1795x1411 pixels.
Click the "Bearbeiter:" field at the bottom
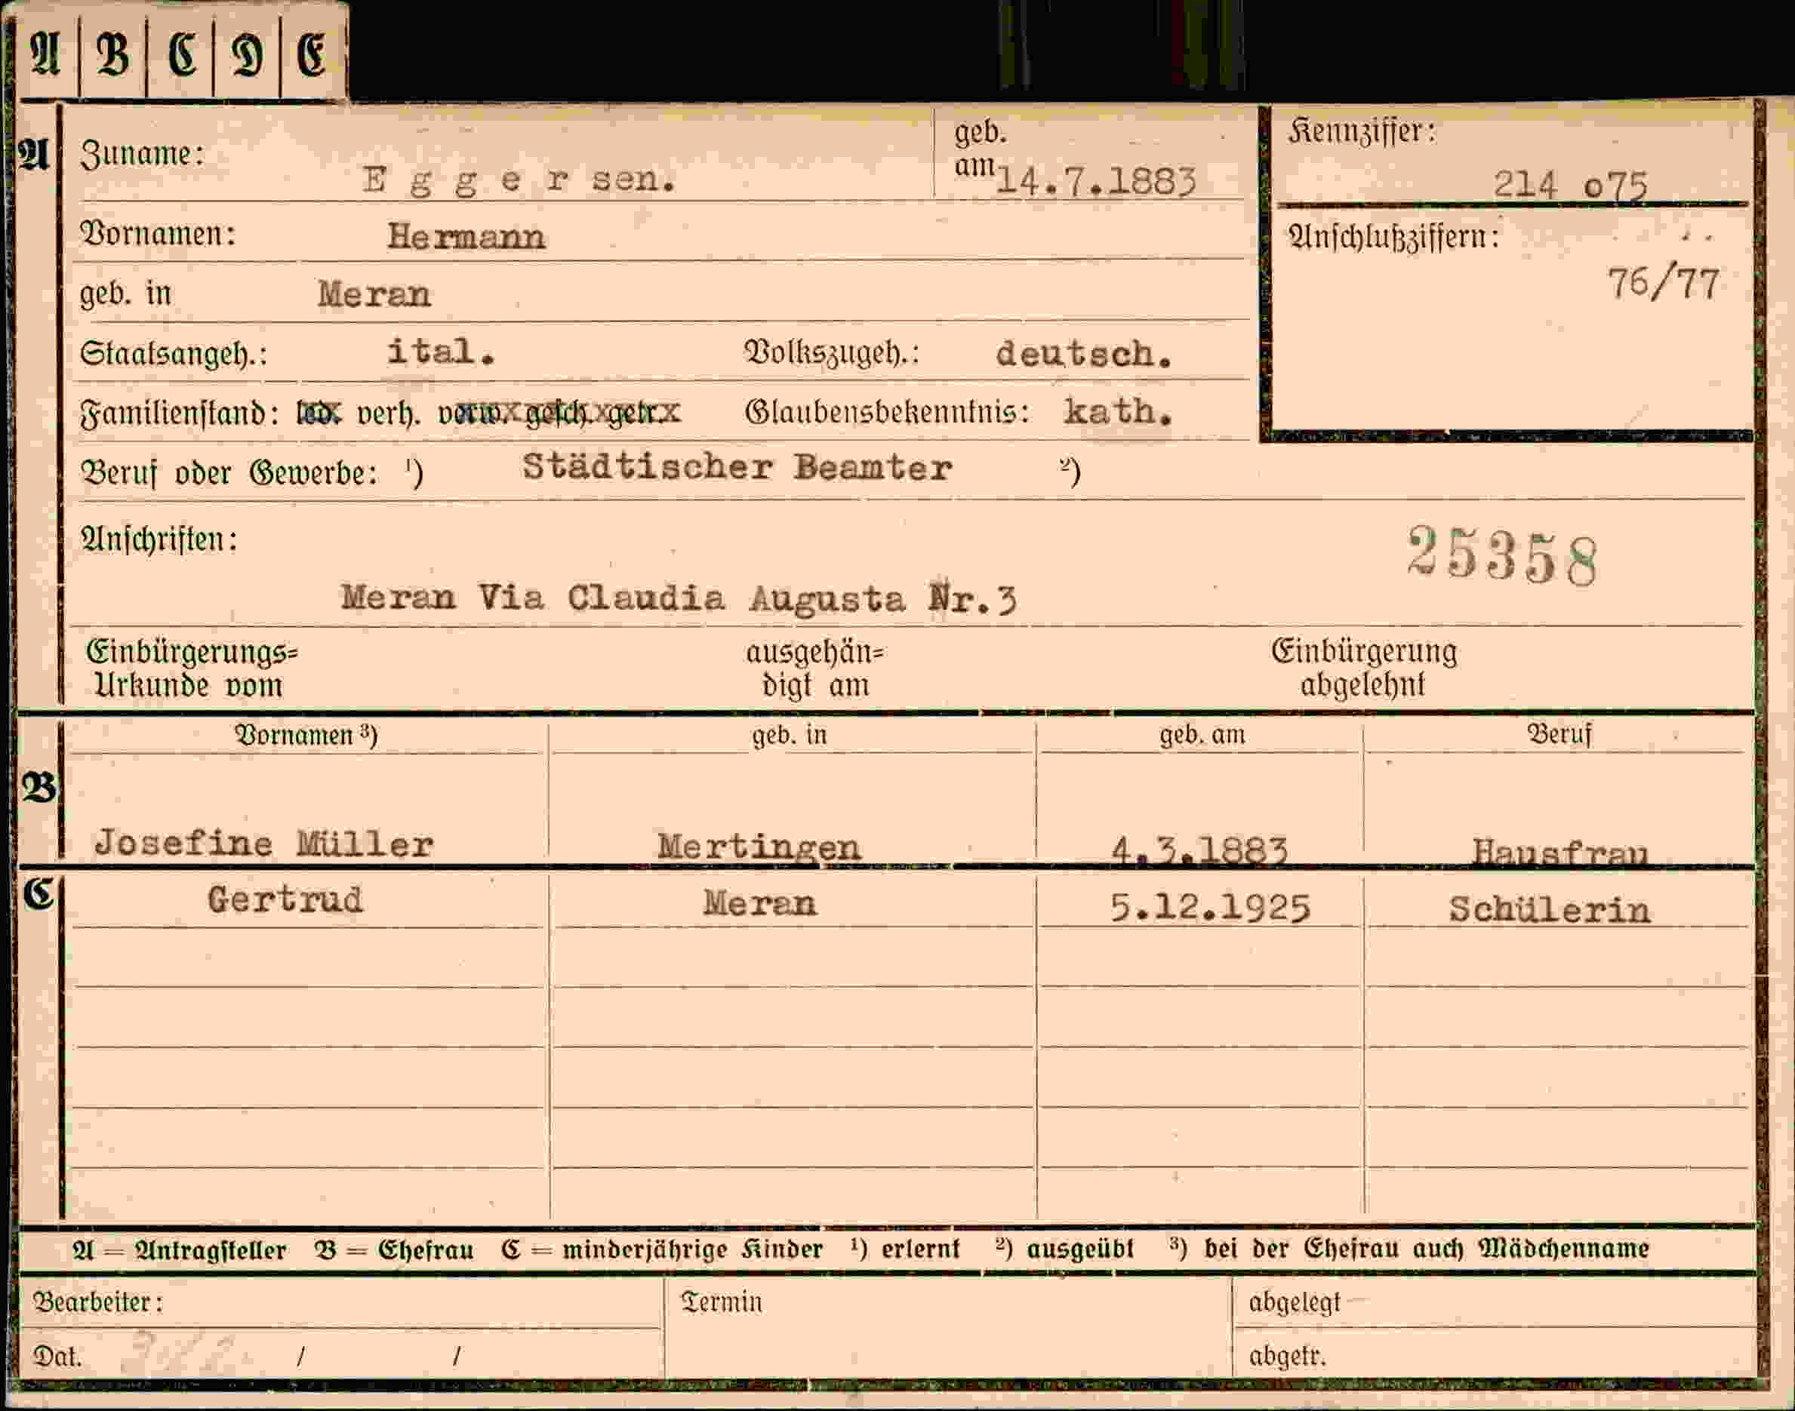click(340, 1302)
